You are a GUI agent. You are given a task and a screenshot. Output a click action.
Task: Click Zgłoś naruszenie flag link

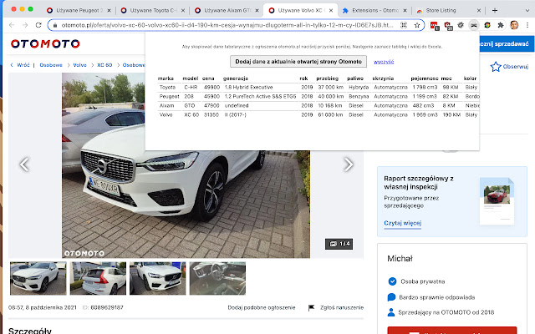(336, 307)
